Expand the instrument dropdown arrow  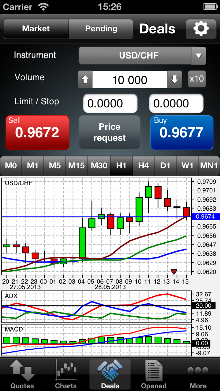click(198, 56)
